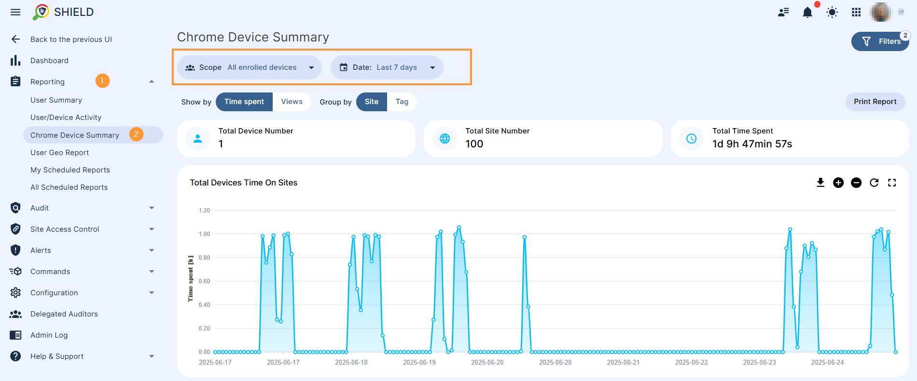
Task: Open Delegated Auditors page
Action: coord(64,314)
